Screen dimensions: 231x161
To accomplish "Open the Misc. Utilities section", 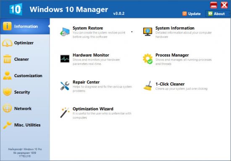I will [x=25, y=125].
